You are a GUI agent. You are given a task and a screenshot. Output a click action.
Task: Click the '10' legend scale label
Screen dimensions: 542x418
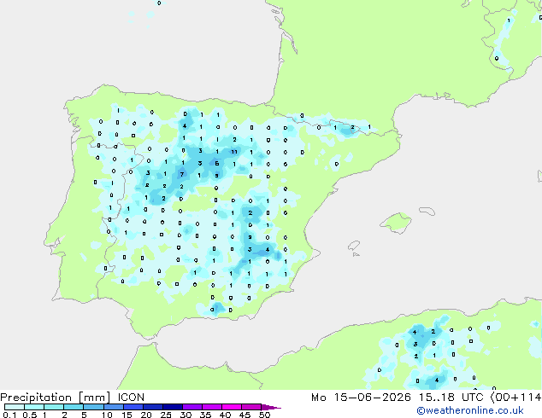pos(107,415)
